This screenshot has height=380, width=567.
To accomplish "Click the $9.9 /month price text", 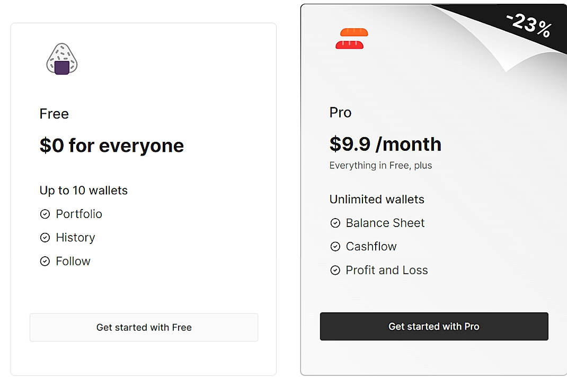I will (x=385, y=143).
